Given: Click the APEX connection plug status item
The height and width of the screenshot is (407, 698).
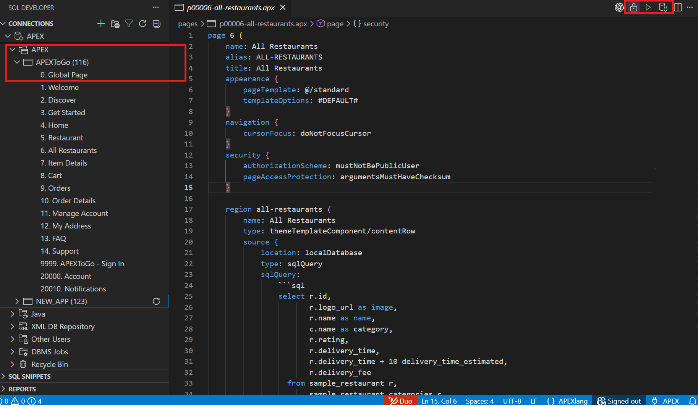Looking at the screenshot, I should tap(666, 401).
